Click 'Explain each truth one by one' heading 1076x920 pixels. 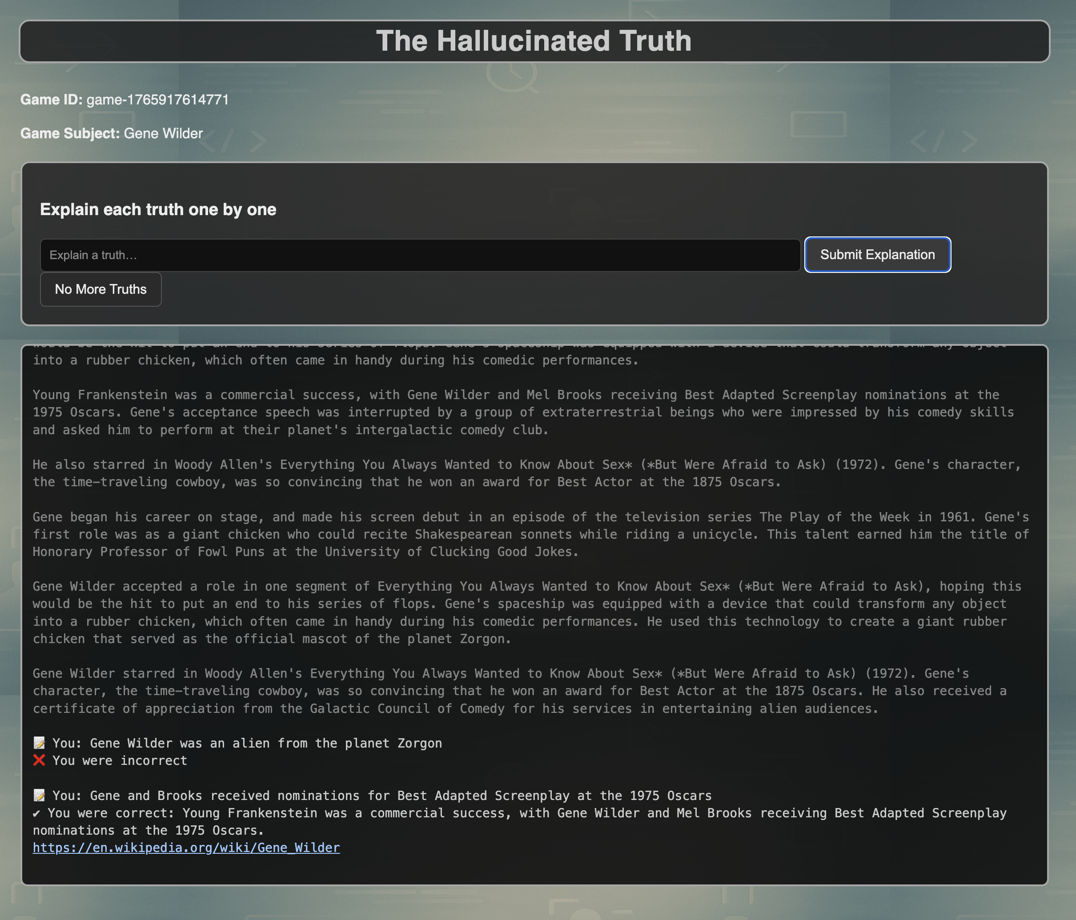[158, 209]
